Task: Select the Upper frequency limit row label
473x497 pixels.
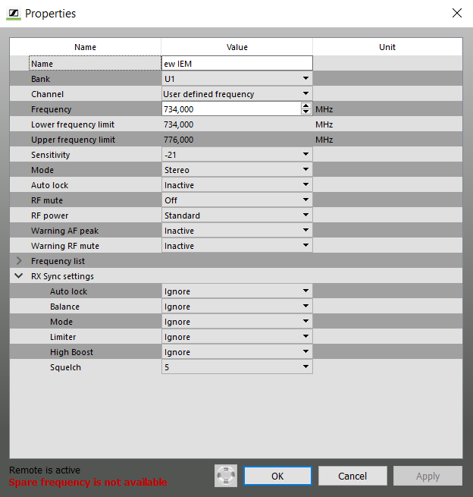Action: 73,140
